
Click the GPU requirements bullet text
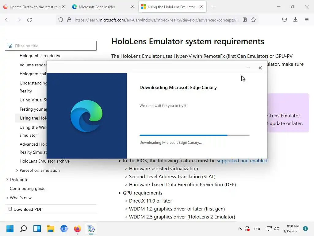[143, 193]
